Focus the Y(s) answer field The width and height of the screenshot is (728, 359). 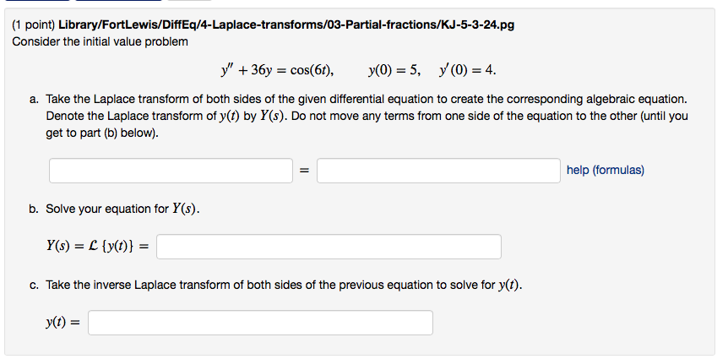329,247
